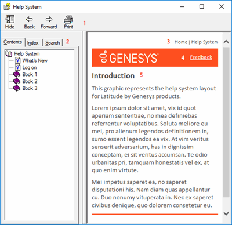232x225 pixels.
Task: Click the vertical scrollbar thumb in the content pane
Action: click(226, 122)
